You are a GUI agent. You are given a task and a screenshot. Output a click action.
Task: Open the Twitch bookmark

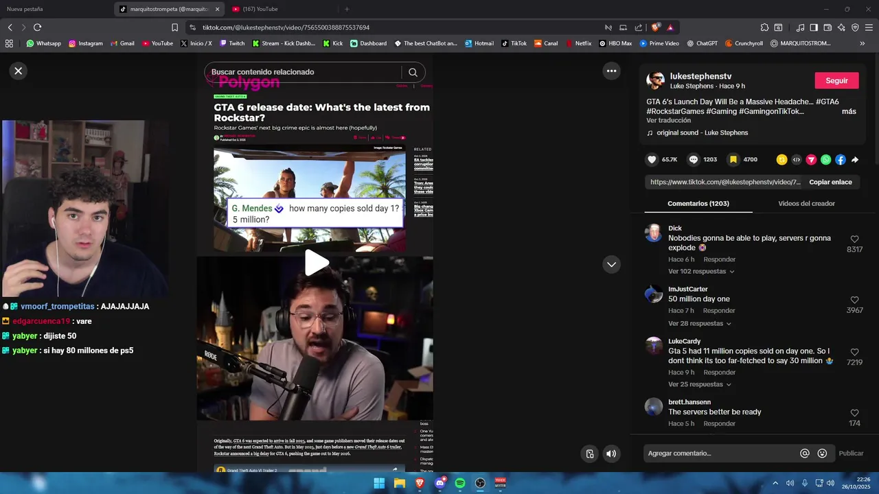(232, 43)
